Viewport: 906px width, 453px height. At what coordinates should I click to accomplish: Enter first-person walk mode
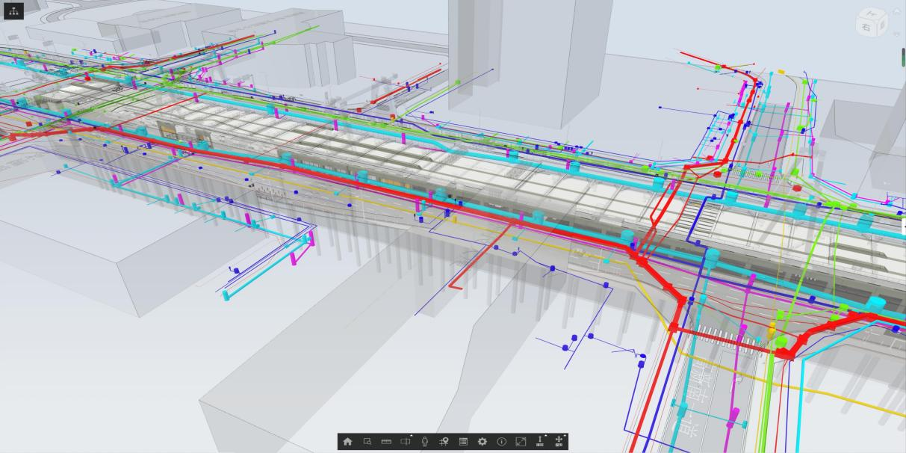[424, 442]
